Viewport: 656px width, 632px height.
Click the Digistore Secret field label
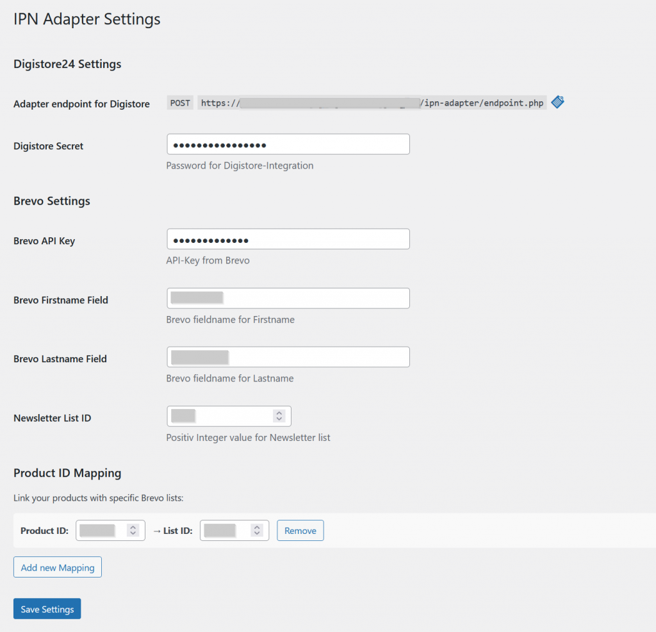(49, 146)
